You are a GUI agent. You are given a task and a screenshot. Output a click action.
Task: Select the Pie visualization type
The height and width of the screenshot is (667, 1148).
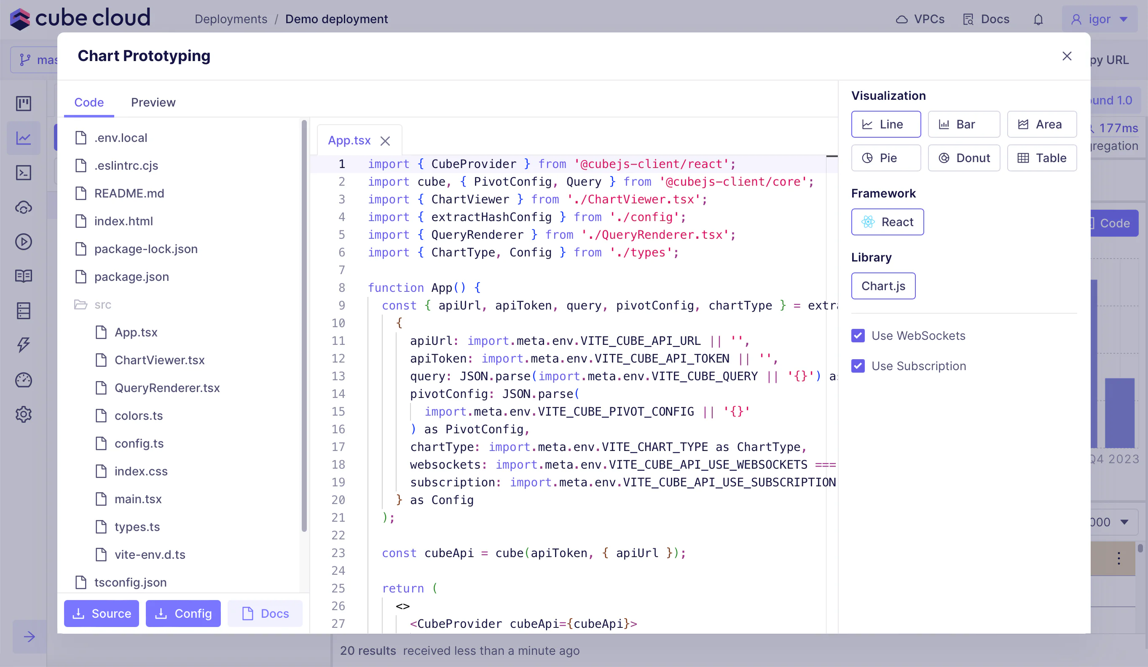point(885,158)
